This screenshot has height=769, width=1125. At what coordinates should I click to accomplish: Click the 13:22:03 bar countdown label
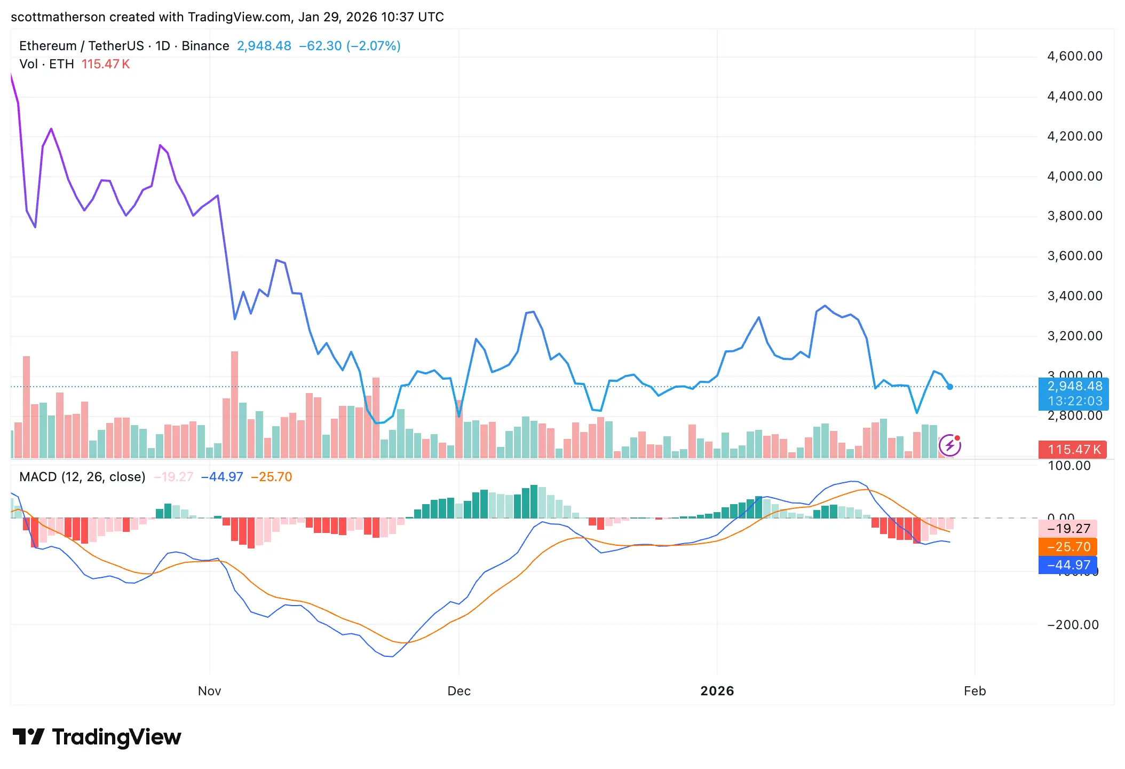click(x=1074, y=401)
